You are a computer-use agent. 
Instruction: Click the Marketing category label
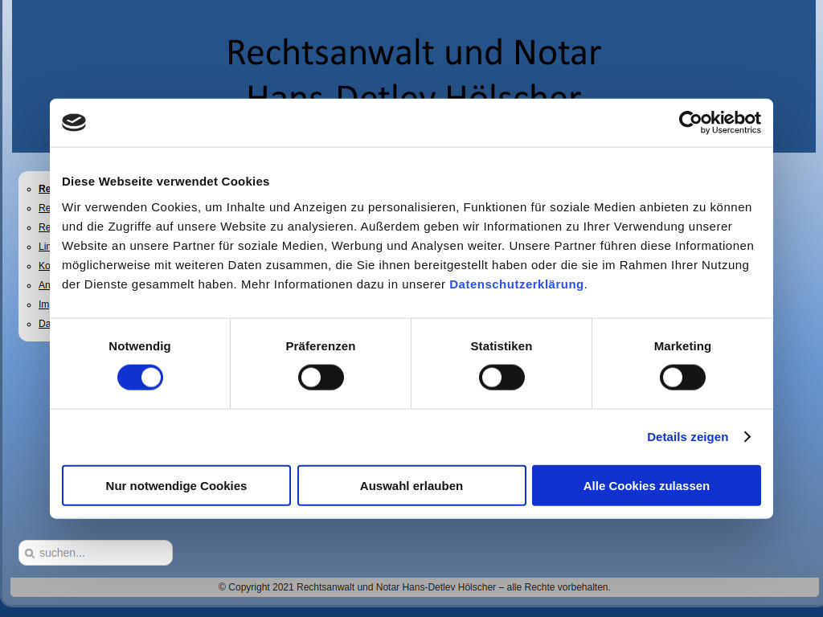pyautogui.click(x=682, y=345)
